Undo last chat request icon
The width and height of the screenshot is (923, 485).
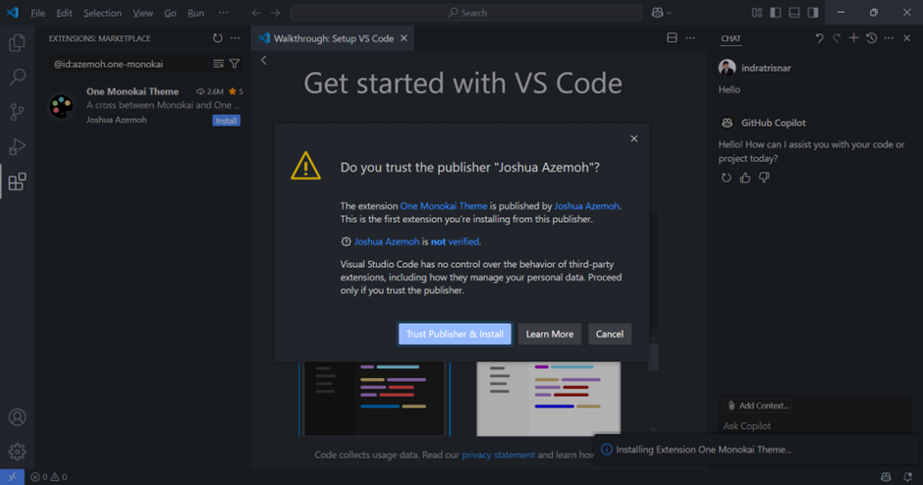coord(819,38)
